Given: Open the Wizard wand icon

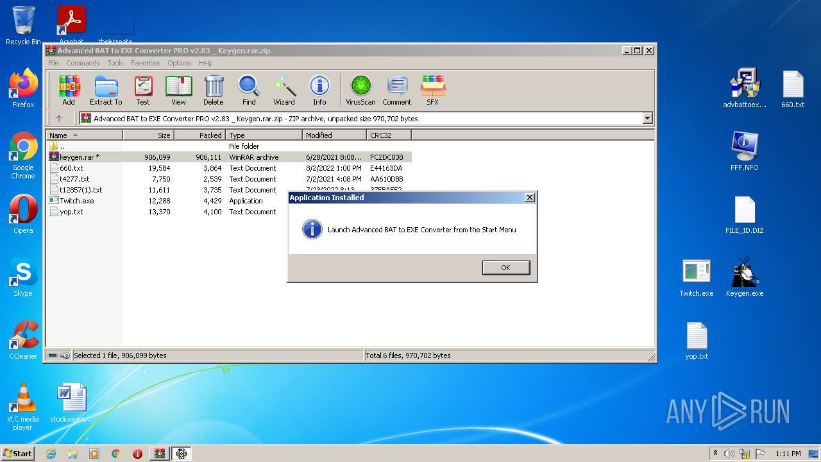Looking at the screenshot, I should pos(284,90).
